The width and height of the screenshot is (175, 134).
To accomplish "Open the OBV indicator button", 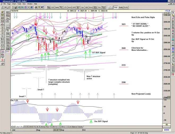I will (x=74, y=7).
